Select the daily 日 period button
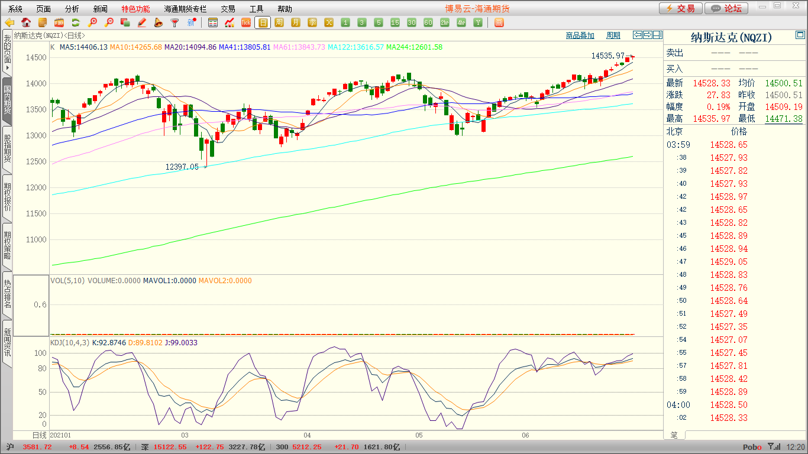808x454 pixels. coord(263,23)
